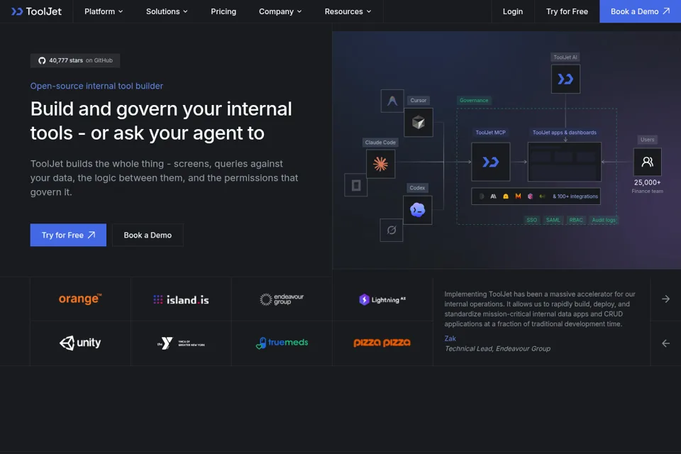Click the Audit logs tag
Viewport: 681px width, 454px height.
pos(604,220)
